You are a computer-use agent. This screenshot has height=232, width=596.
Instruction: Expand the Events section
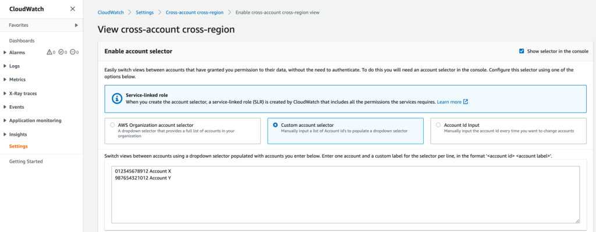pos(5,107)
